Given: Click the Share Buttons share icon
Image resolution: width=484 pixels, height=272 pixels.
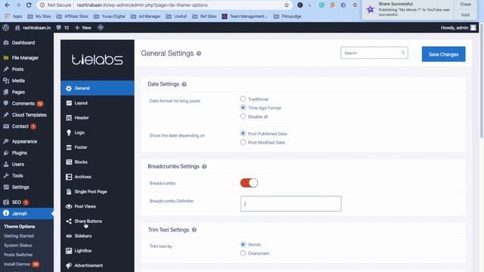Looking at the screenshot, I should [x=69, y=221].
